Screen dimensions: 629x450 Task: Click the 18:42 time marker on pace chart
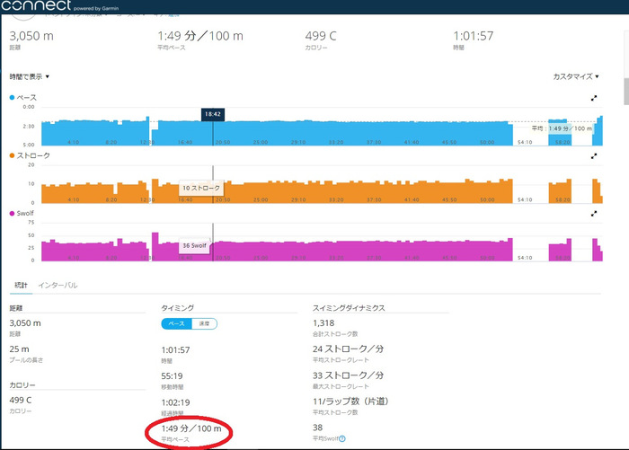213,114
